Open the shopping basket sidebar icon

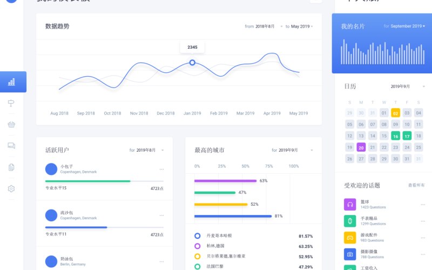pos(11,124)
